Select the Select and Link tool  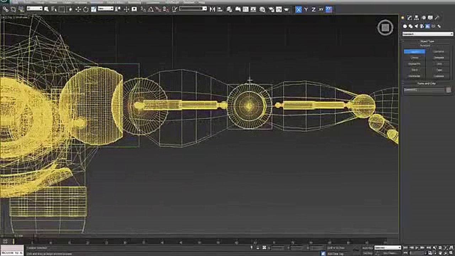coord(6,10)
